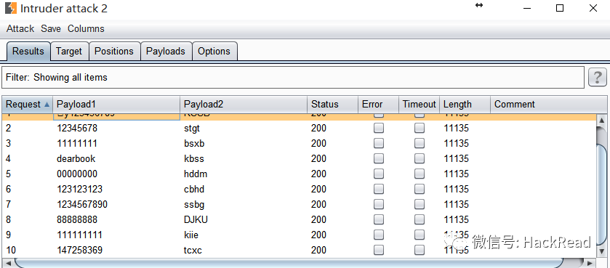The width and height of the screenshot is (610, 268).
Task: Toggle Error checkbox in row 147258369
Action: [379, 250]
